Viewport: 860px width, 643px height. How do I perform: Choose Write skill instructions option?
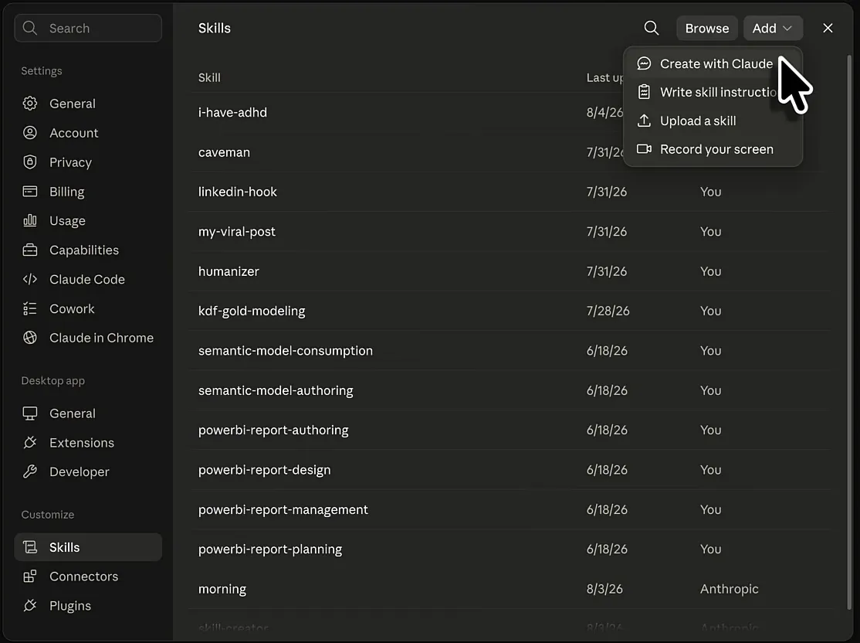click(713, 92)
